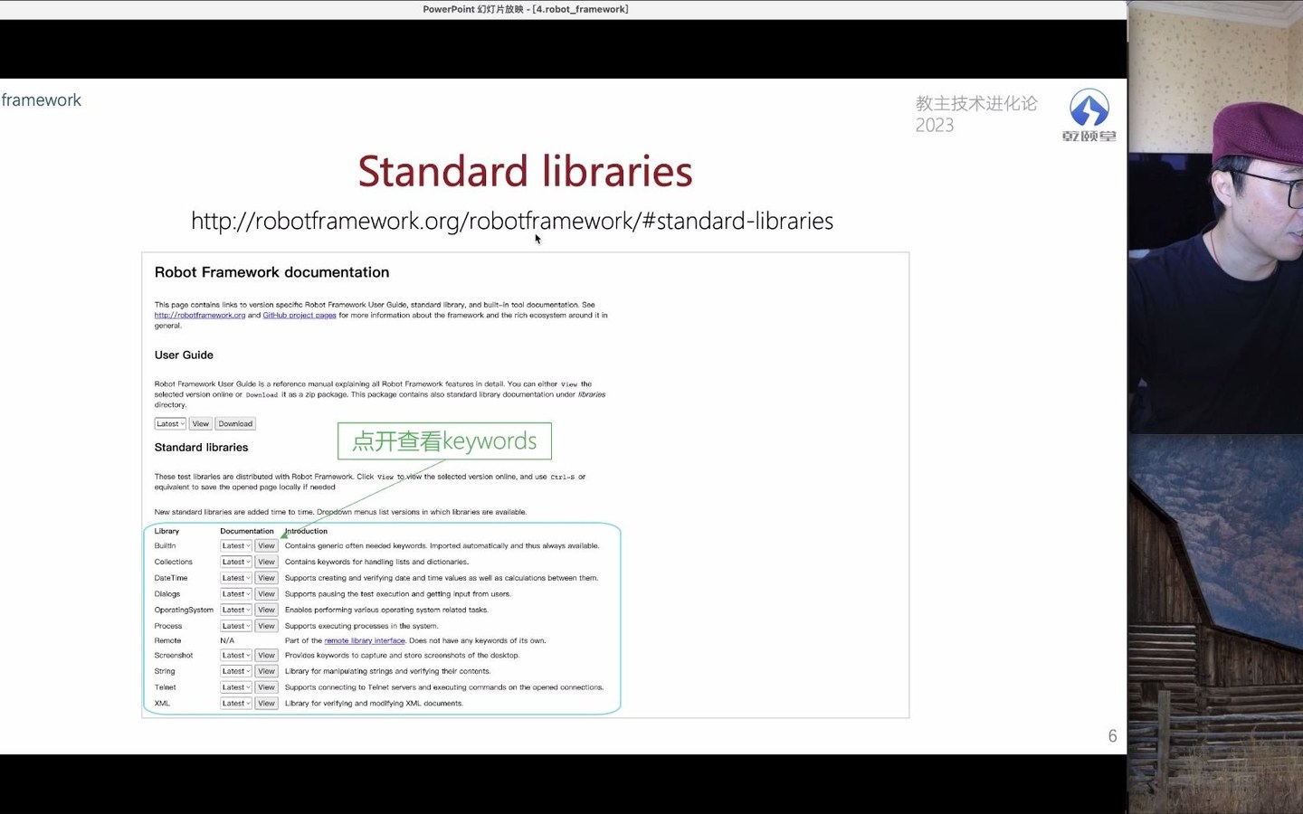Click View for the Dialogs library
The image size is (1303, 814).
pyautogui.click(x=266, y=594)
